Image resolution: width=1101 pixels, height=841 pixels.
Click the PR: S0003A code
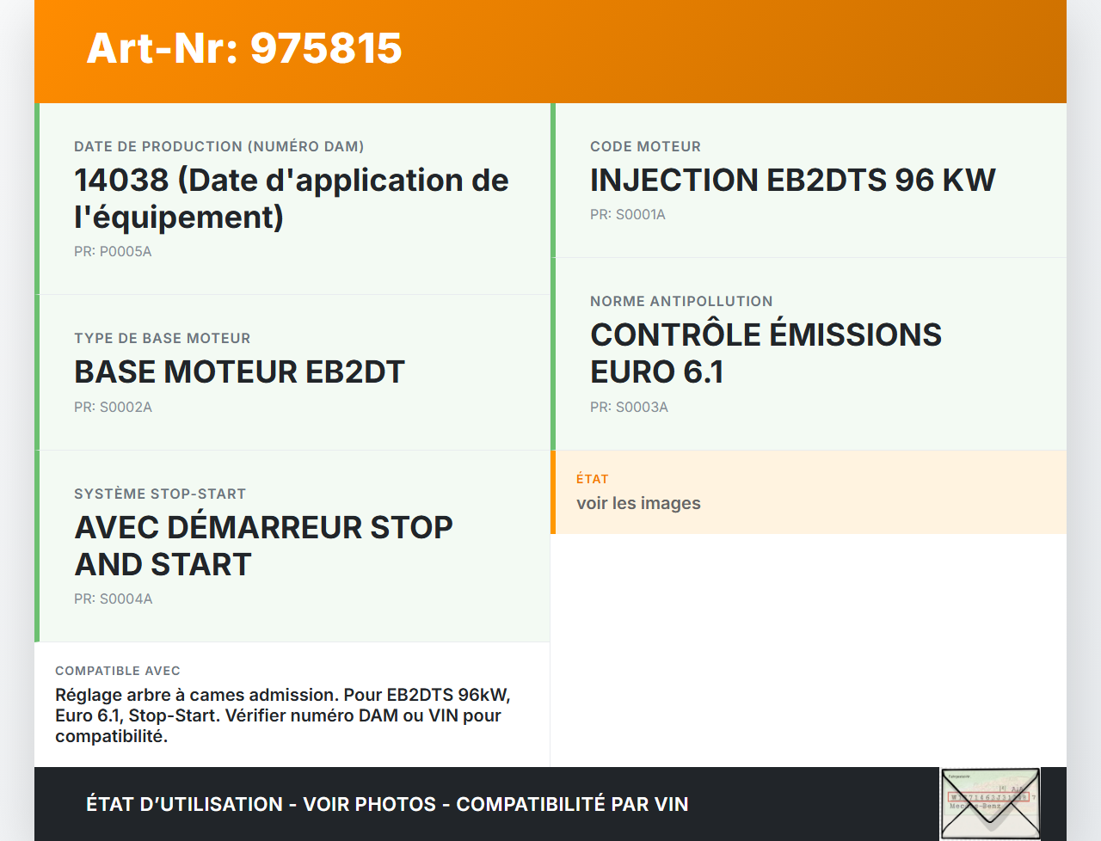(x=629, y=408)
